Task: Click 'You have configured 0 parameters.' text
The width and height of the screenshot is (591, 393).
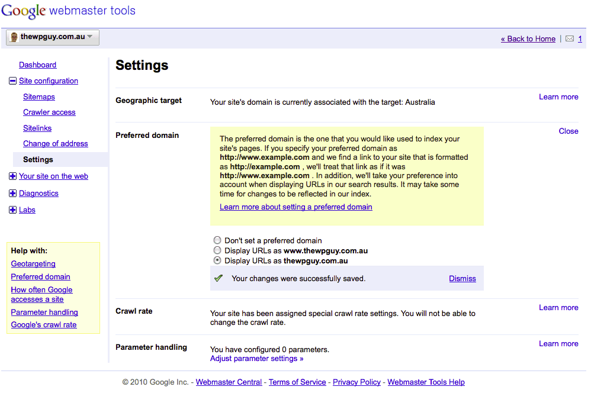Action: [269, 349]
